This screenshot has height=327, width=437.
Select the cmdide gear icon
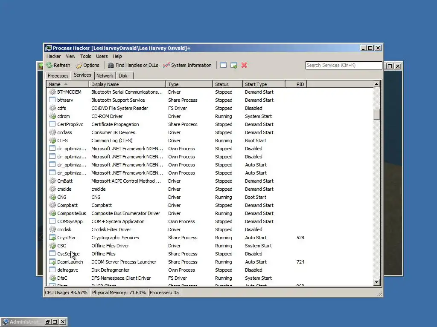(52, 189)
